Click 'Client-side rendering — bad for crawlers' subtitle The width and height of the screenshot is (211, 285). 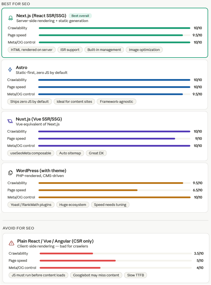[x=53, y=246]
